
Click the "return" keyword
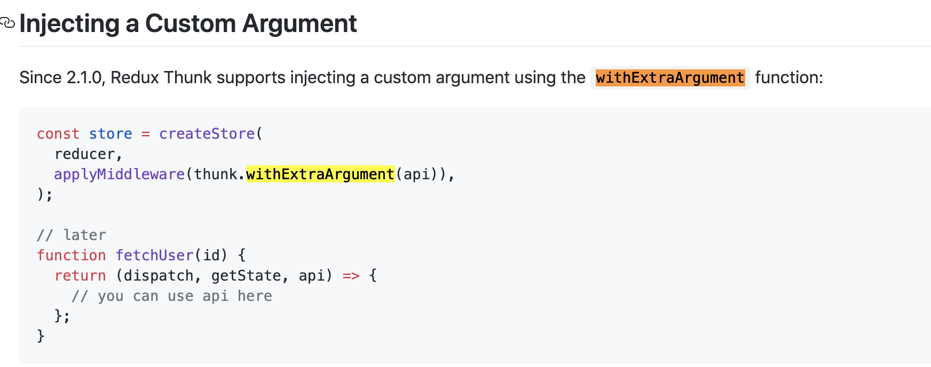click(x=80, y=276)
